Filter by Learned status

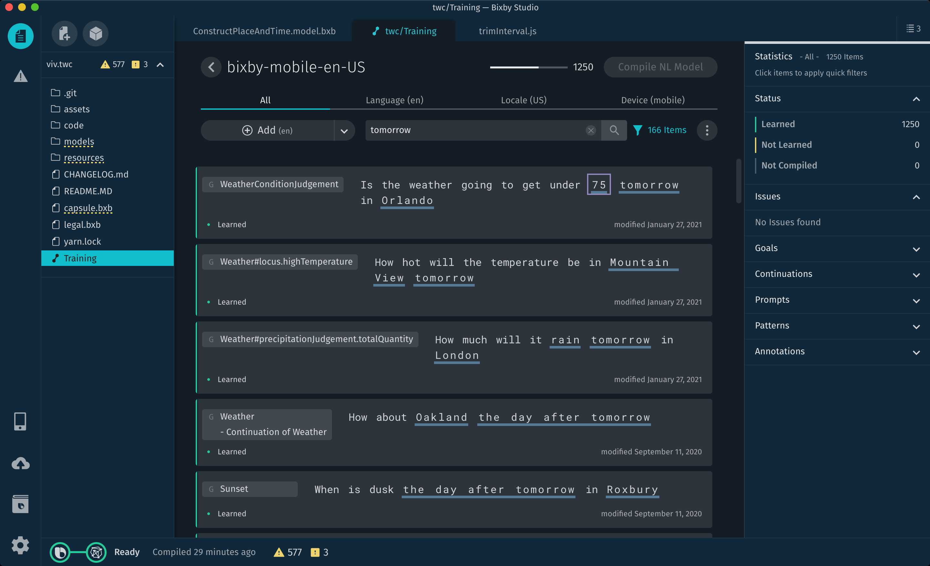(837, 124)
